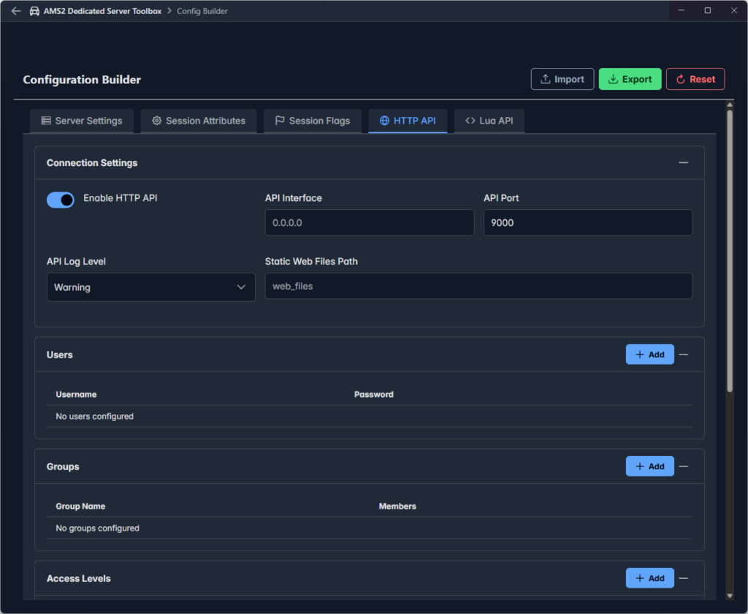This screenshot has width=748, height=614.
Task: Click the back arrow in title bar
Action: (x=16, y=11)
